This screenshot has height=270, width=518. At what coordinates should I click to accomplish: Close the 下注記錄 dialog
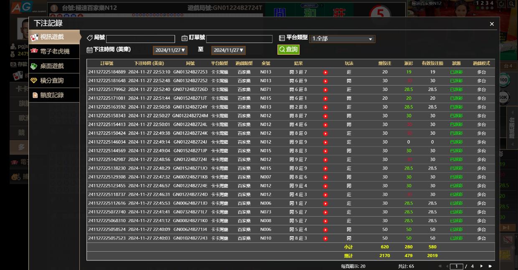tap(492, 24)
